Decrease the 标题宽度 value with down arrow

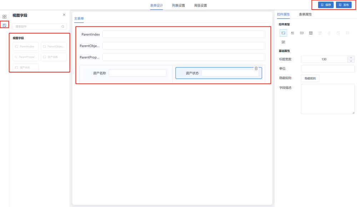point(351,61)
